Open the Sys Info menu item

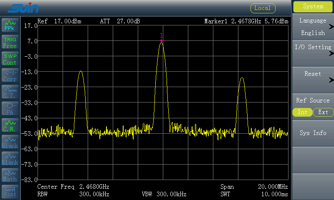[313, 133]
